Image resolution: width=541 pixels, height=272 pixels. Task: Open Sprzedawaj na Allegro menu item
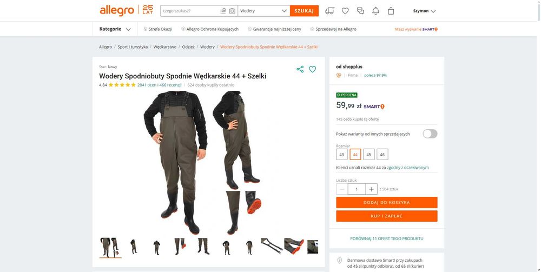333,29
